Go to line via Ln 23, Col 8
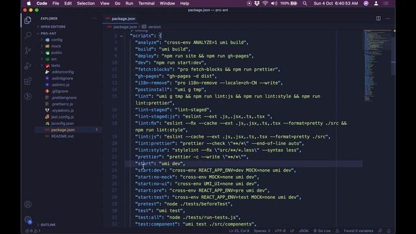416x234 pixels. (239, 231)
